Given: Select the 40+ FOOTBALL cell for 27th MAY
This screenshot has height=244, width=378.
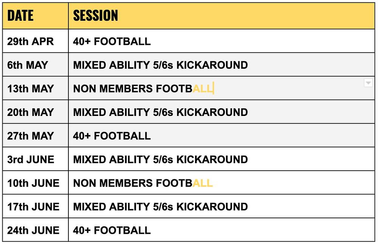Looking at the screenshot, I should click(222, 135).
